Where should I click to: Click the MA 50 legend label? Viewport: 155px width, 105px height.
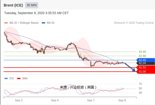51,23
